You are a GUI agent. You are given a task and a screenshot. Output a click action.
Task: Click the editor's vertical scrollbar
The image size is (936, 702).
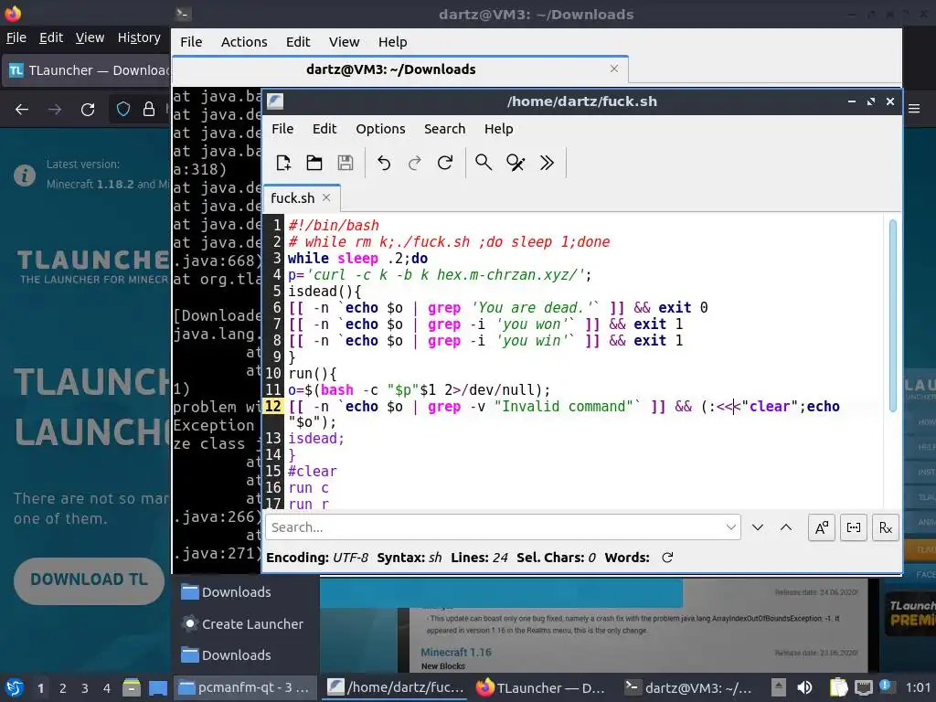click(x=893, y=315)
